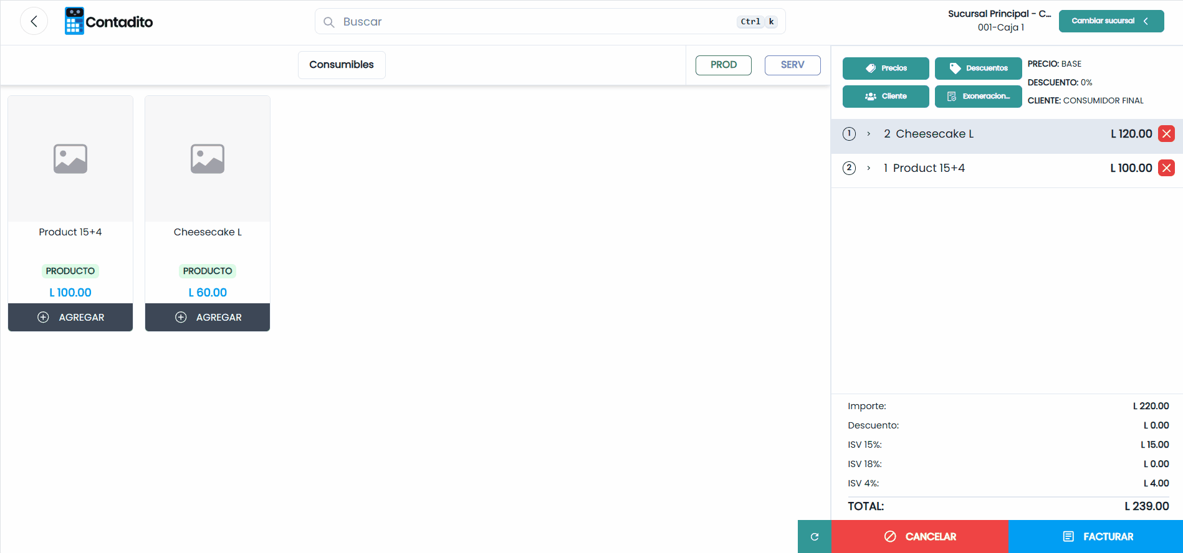
Task: Click the magnifier search icon
Action: (329, 22)
